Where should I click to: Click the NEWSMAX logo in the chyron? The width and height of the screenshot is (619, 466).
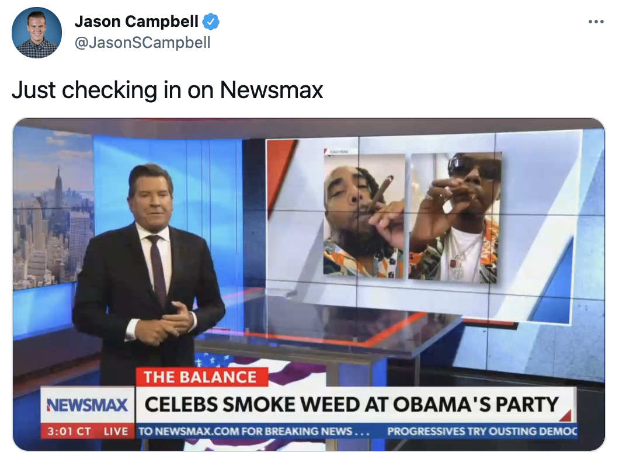pyautogui.click(x=87, y=405)
